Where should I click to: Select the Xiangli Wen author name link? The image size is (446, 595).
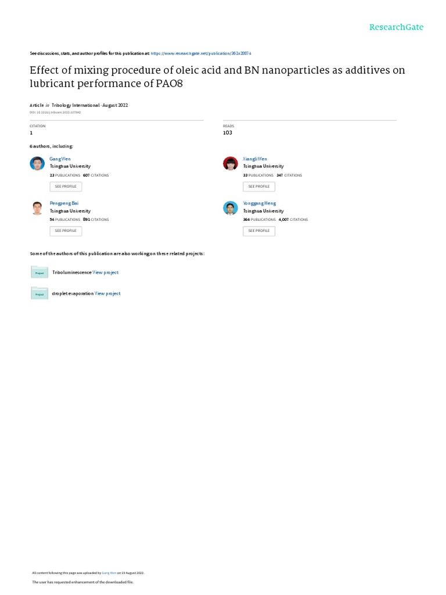pos(255,159)
